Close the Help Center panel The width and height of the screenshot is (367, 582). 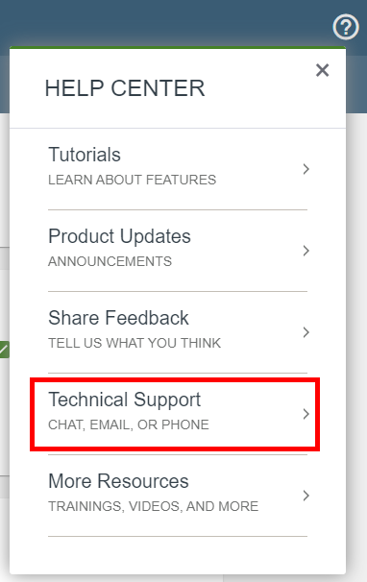click(322, 70)
